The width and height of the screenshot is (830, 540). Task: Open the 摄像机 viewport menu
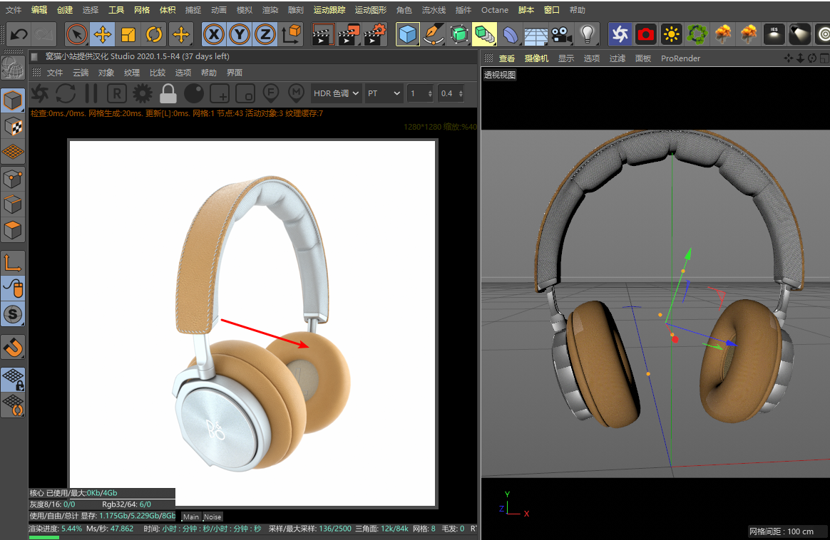tap(536, 58)
